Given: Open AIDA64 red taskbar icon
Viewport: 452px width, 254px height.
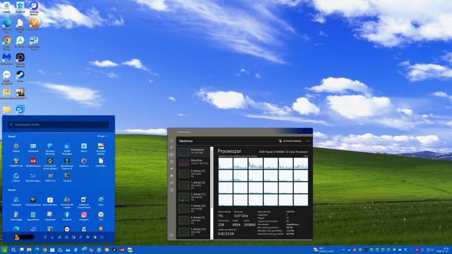Looking at the screenshot, I should (x=122, y=249).
